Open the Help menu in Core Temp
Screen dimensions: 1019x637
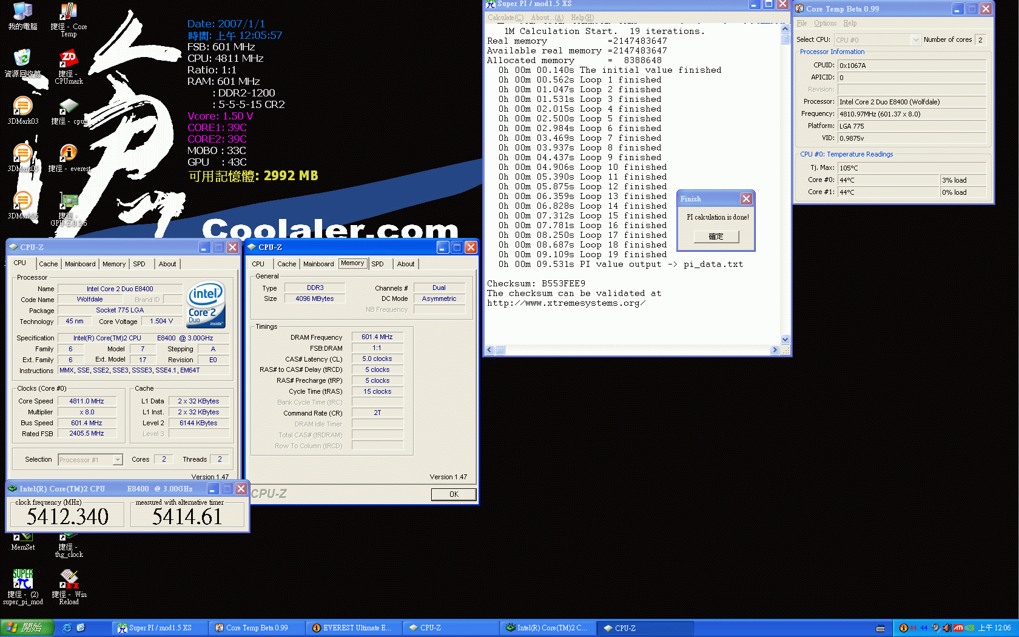pyautogui.click(x=850, y=23)
